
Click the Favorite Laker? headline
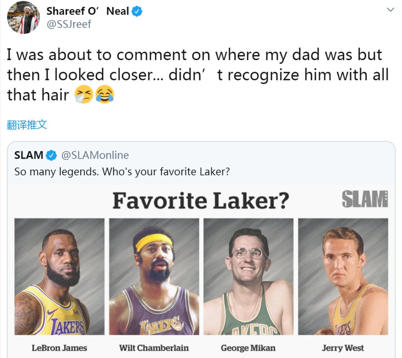click(x=201, y=200)
